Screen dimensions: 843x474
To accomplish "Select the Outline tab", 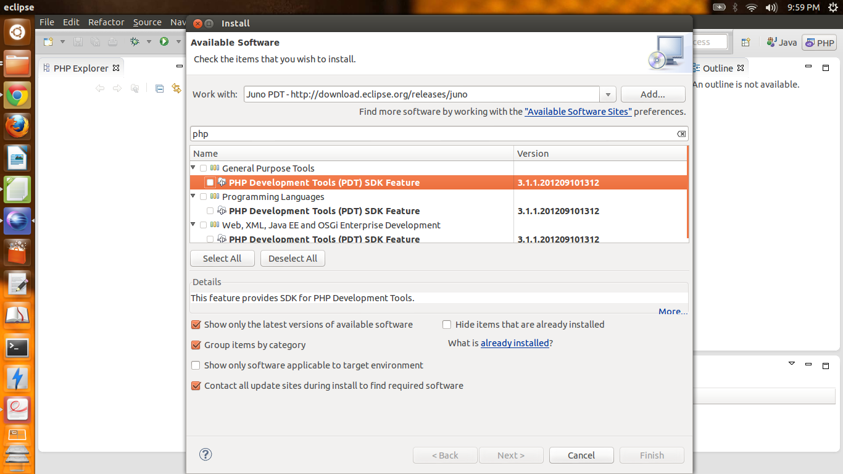I will coord(718,68).
